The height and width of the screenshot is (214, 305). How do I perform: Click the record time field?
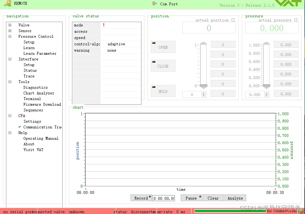click(x=164, y=198)
